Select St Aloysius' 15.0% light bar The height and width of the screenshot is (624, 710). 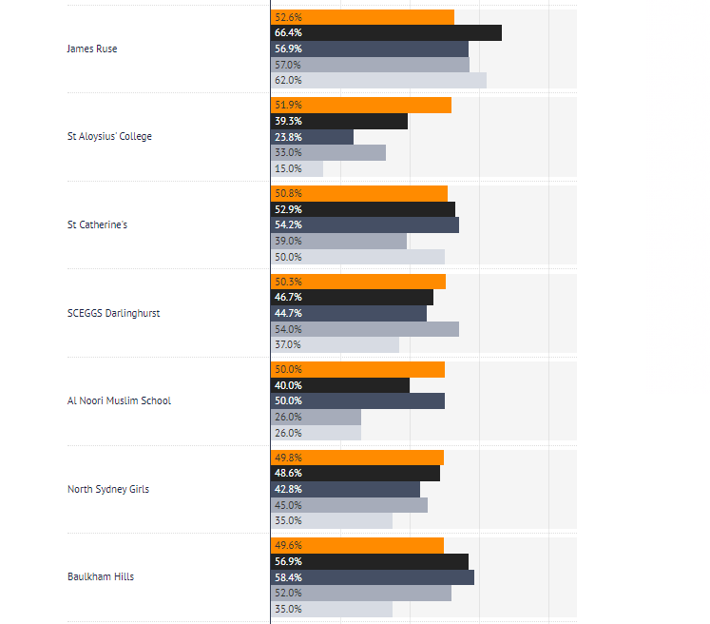(x=297, y=168)
